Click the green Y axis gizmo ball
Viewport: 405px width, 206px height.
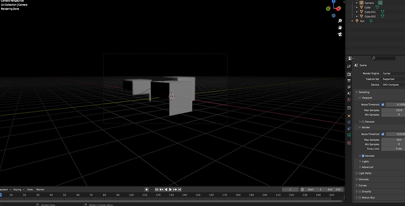click(x=328, y=9)
